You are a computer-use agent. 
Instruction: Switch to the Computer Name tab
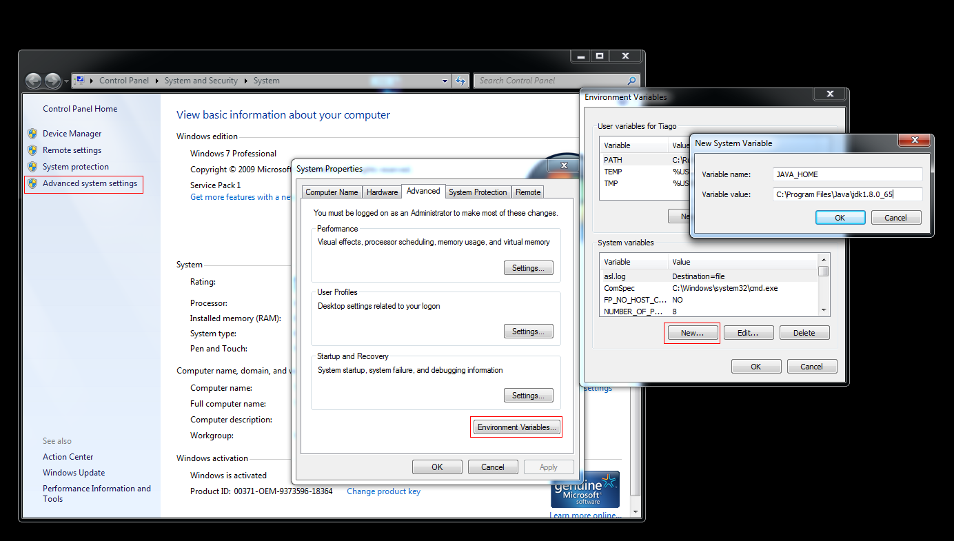click(332, 192)
